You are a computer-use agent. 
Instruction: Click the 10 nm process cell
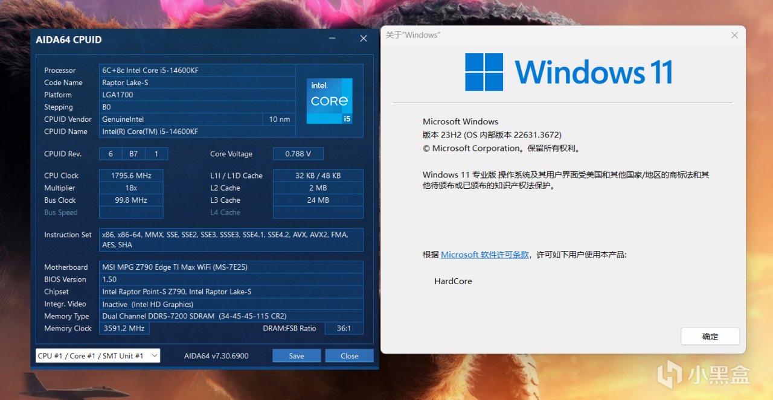pyautogui.click(x=280, y=119)
